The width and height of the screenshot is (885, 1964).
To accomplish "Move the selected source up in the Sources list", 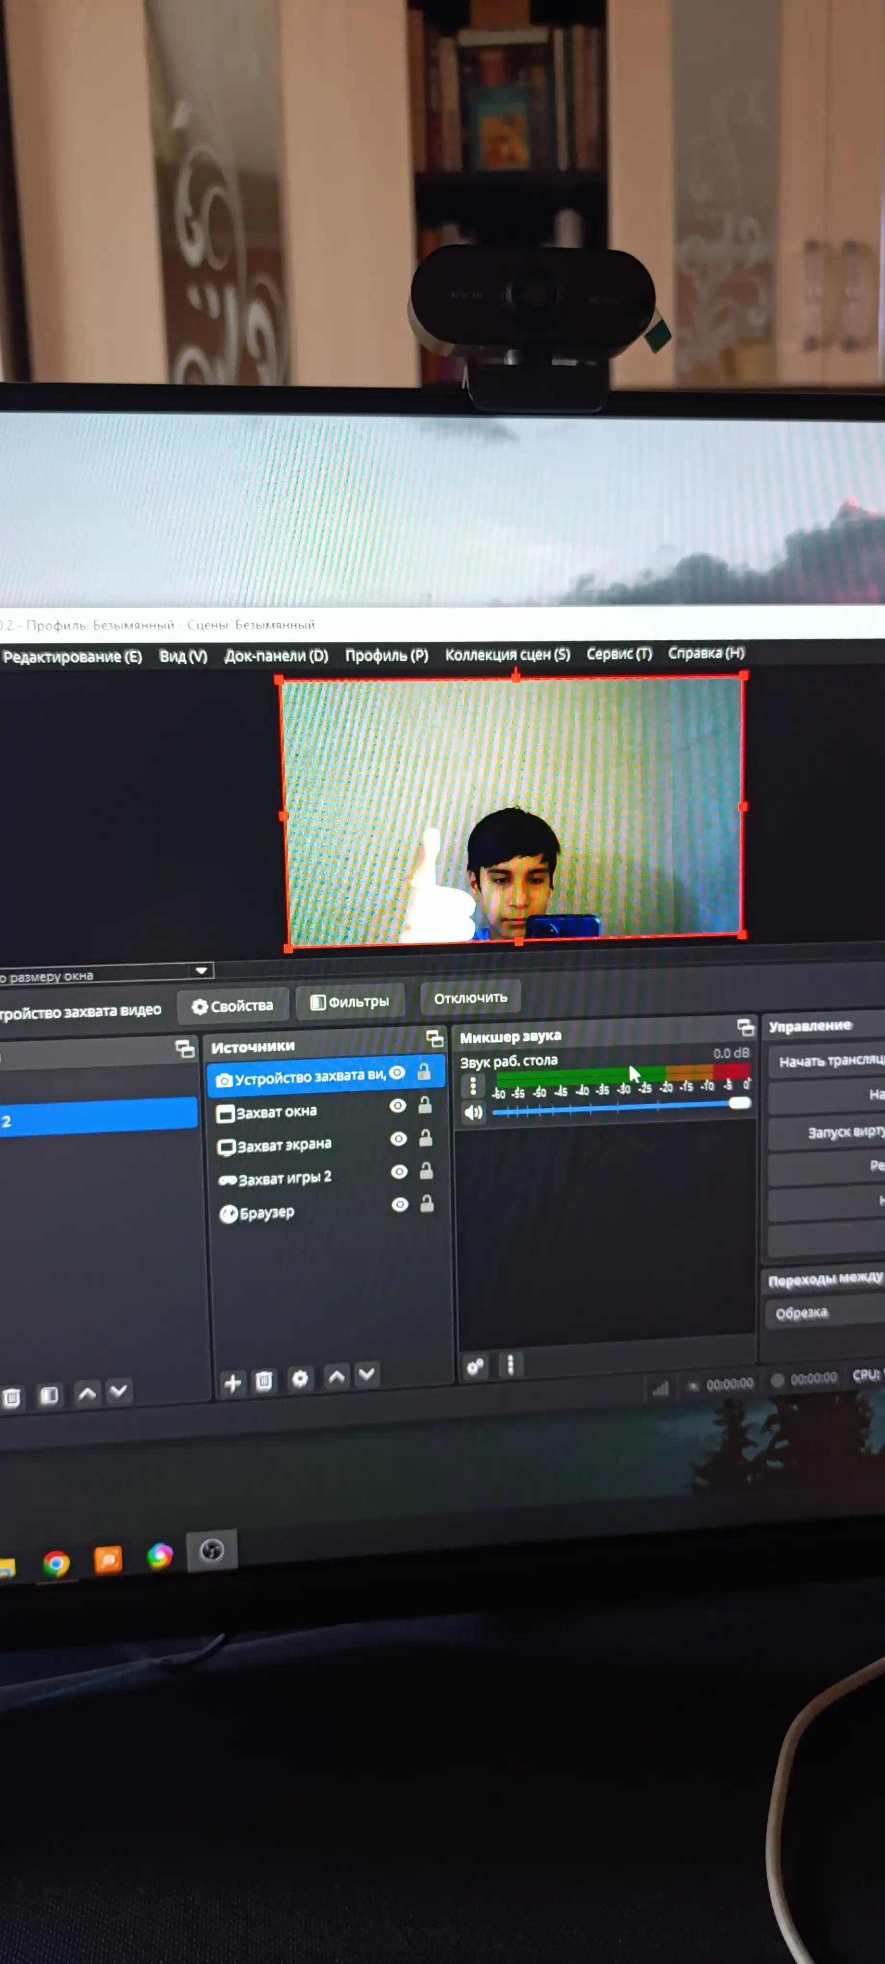I will (336, 1377).
